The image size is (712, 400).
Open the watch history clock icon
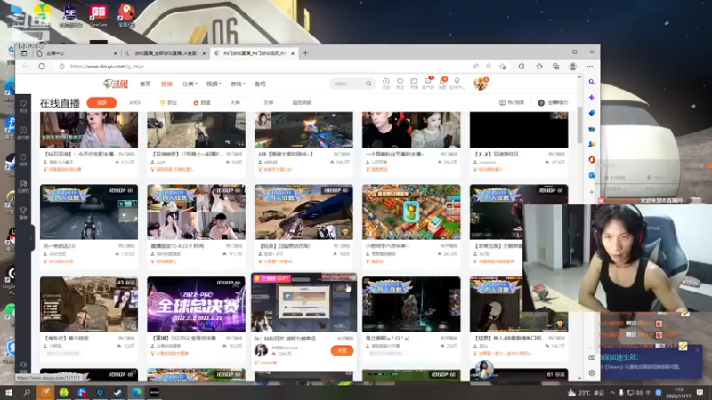(x=385, y=83)
